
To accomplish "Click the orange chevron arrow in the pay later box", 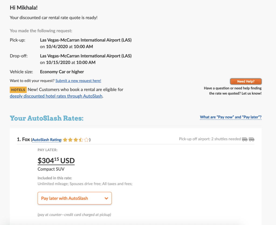I will pyautogui.click(x=106, y=198).
